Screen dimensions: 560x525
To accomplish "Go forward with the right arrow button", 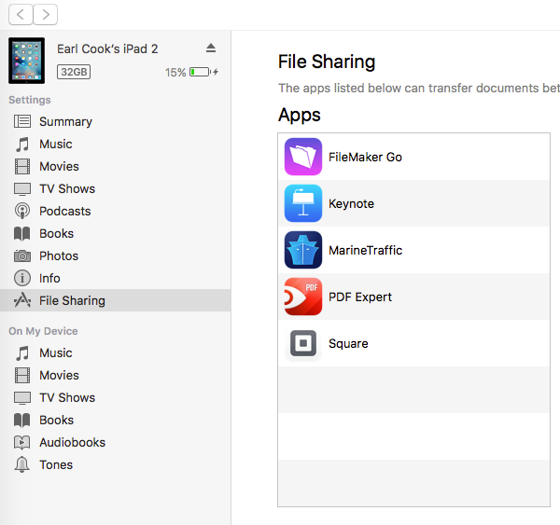I will [46, 15].
